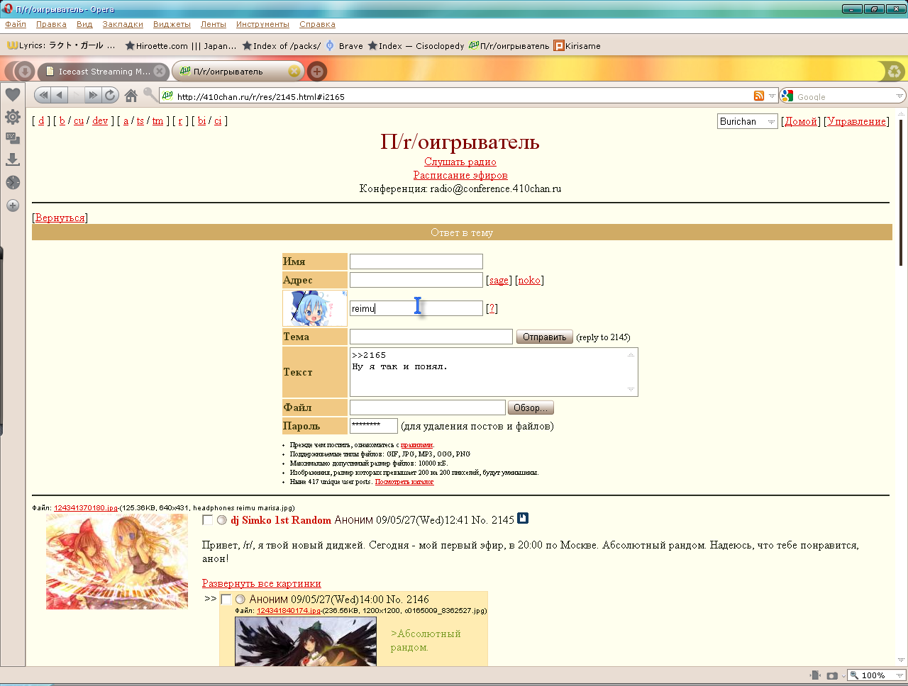Click the fast forward navigation button
This screenshot has height=686, width=908.
(93, 95)
